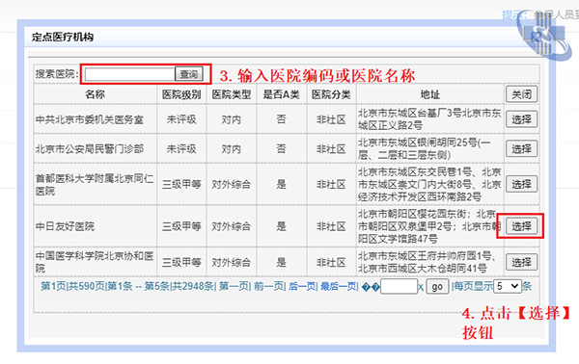The image size is (579, 364).
Task: Click hospital name 中日友好医院
Action: [x=65, y=226]
